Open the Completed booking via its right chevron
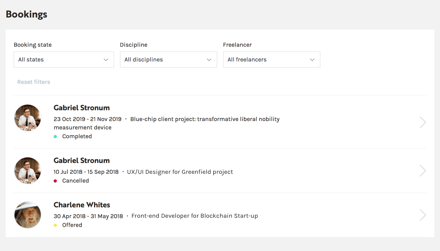The height and width of the screenshot is (251, 440). pos(423,122)
